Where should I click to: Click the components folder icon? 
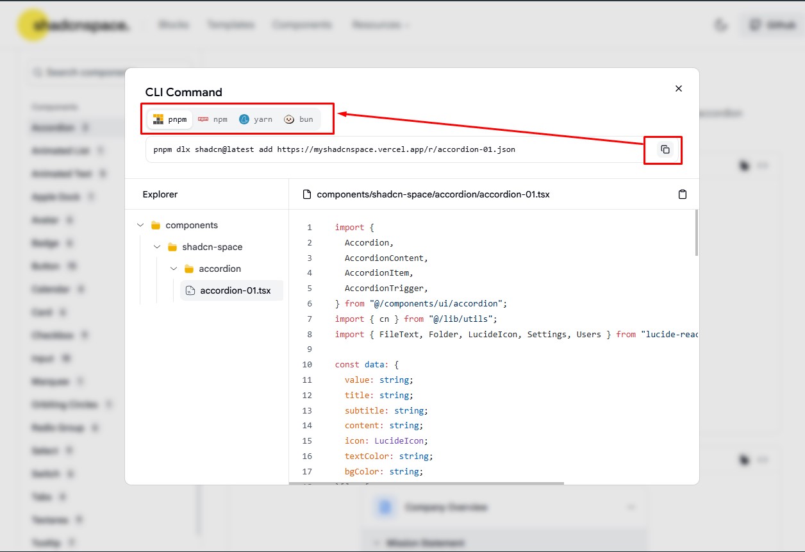click(x=155, y=225)
